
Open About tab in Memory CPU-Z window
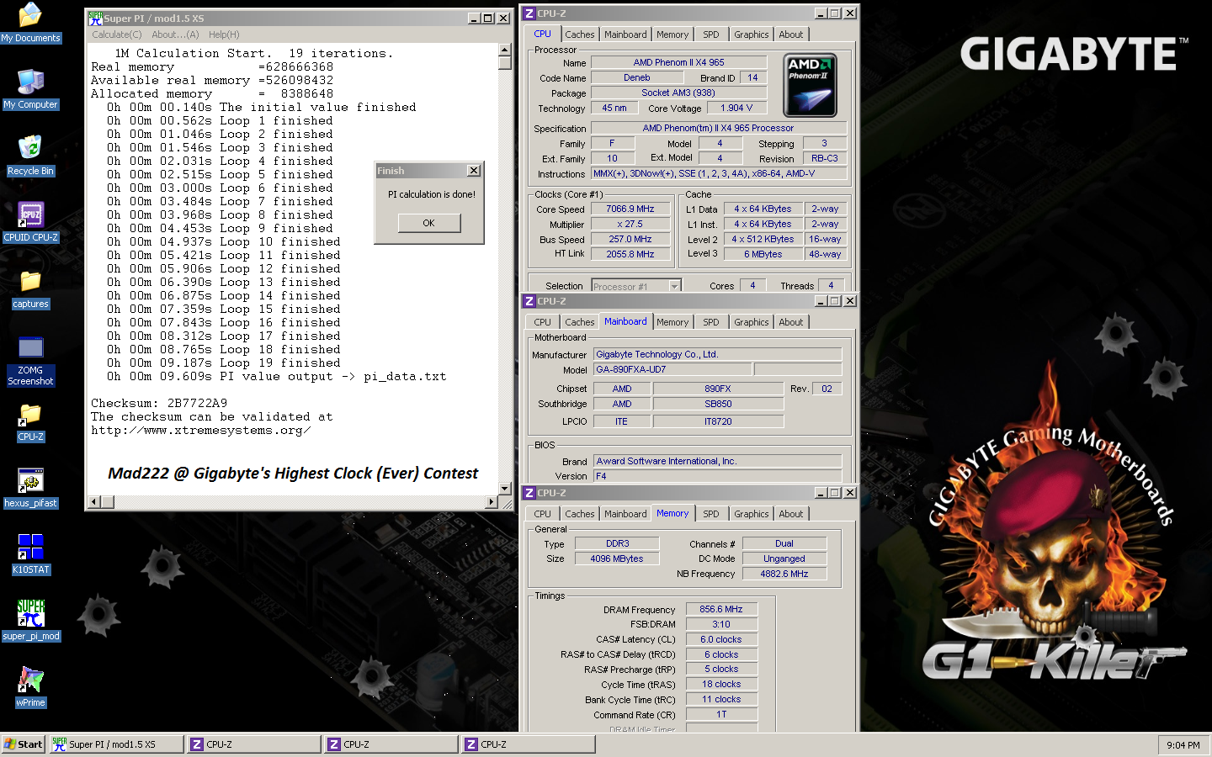pyautogui.click(x=790, y=514)
